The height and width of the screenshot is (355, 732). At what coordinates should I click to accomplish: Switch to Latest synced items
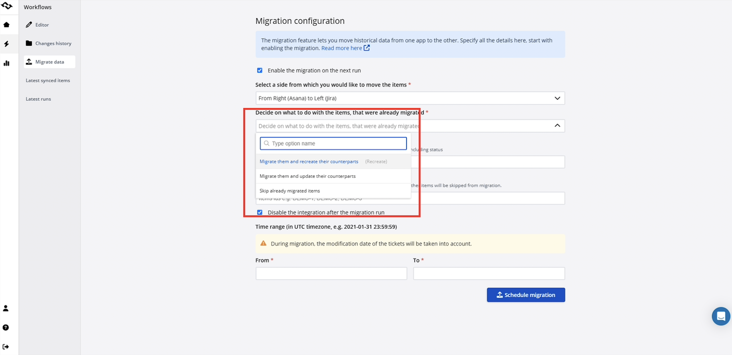pyautogui.click(x=48, y=80)
